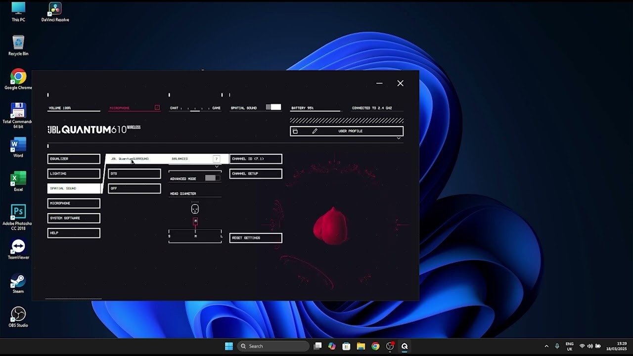
Task: Select DTS spatial sound mode
Action: [x=135, y=174]
